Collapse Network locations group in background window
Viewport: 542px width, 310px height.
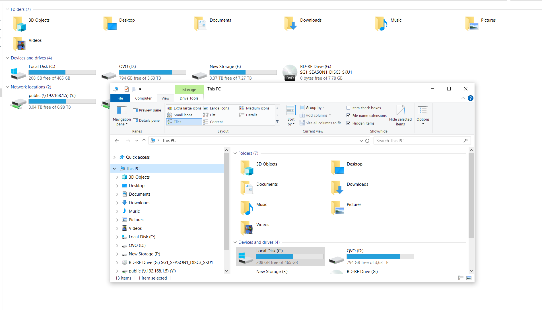tap(7, 87)
